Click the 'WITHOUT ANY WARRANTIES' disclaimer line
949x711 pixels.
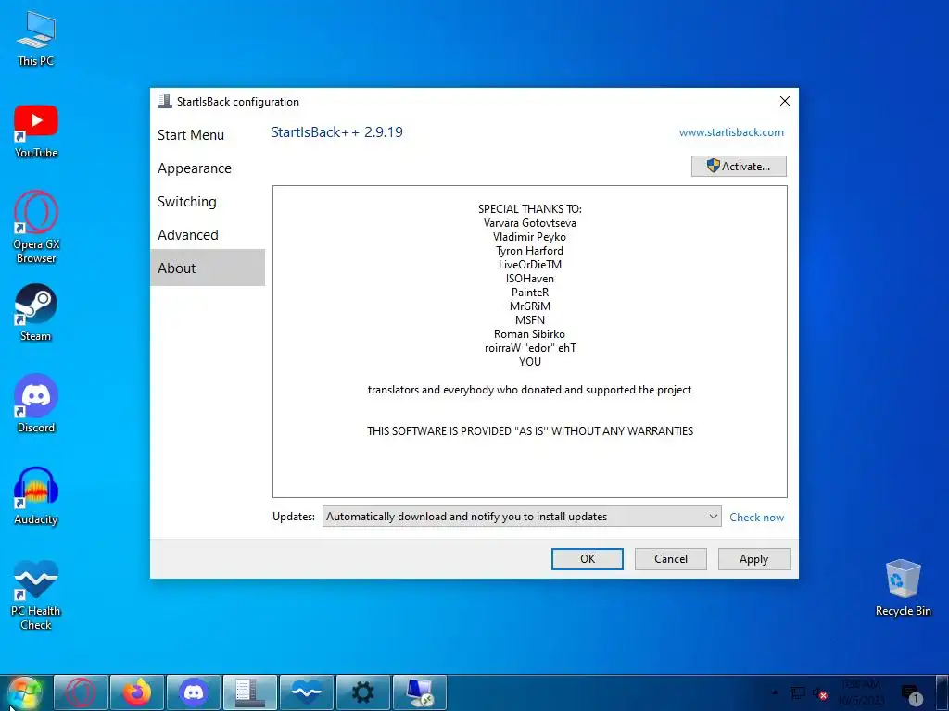[530, 431]
